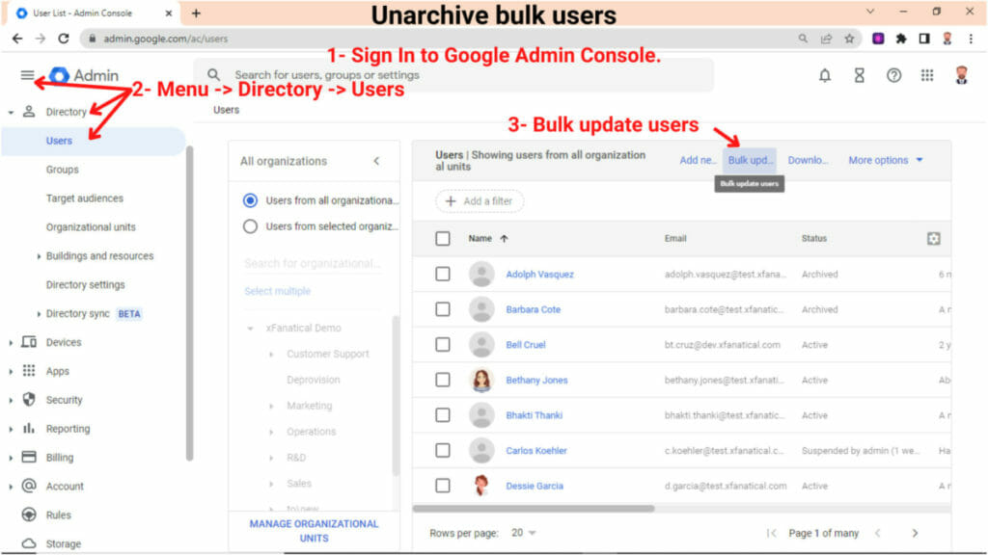
Task: Open the tasks hourglass icon
Action: 860,74
